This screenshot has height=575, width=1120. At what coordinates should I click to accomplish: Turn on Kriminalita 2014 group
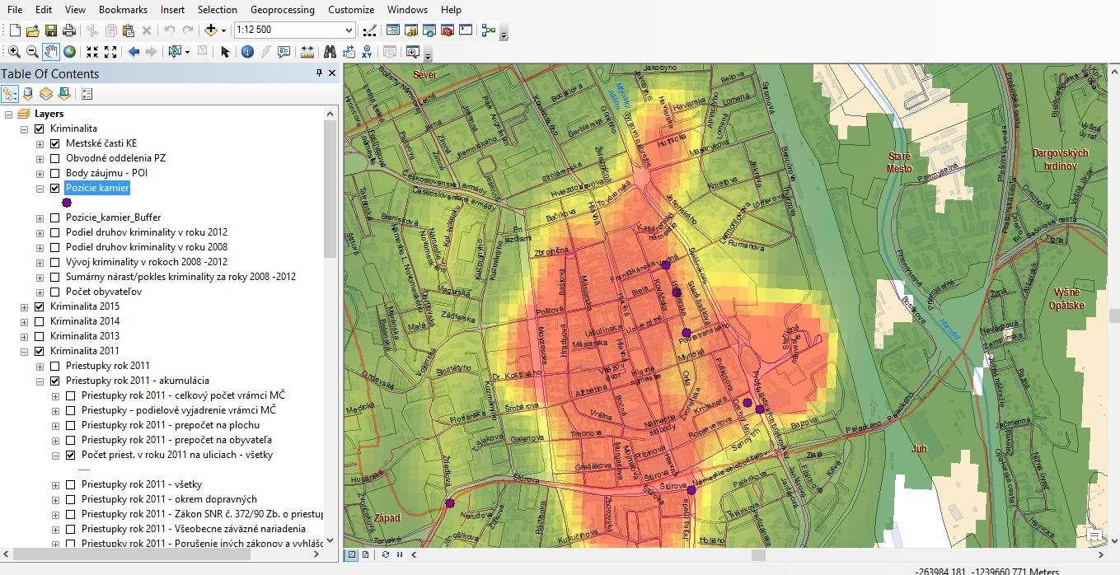(39, 321)
